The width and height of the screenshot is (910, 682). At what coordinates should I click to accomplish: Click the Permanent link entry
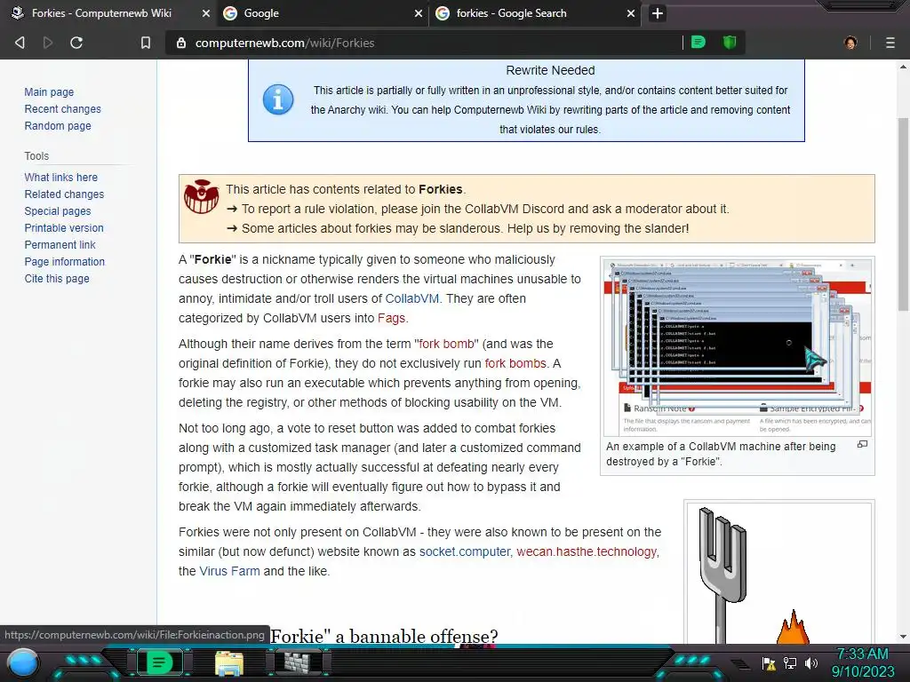[60, 244]
